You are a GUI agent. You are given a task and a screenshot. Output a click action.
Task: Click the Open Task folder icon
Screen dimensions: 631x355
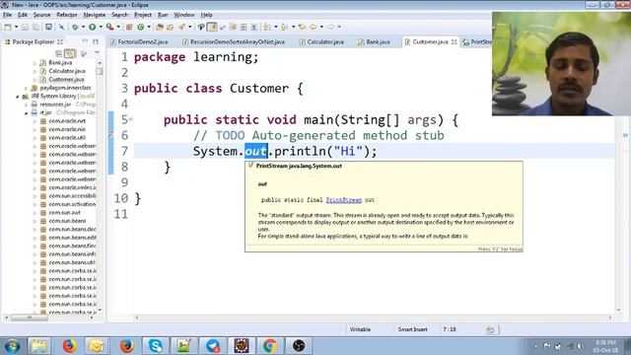[x=170, y=27]
